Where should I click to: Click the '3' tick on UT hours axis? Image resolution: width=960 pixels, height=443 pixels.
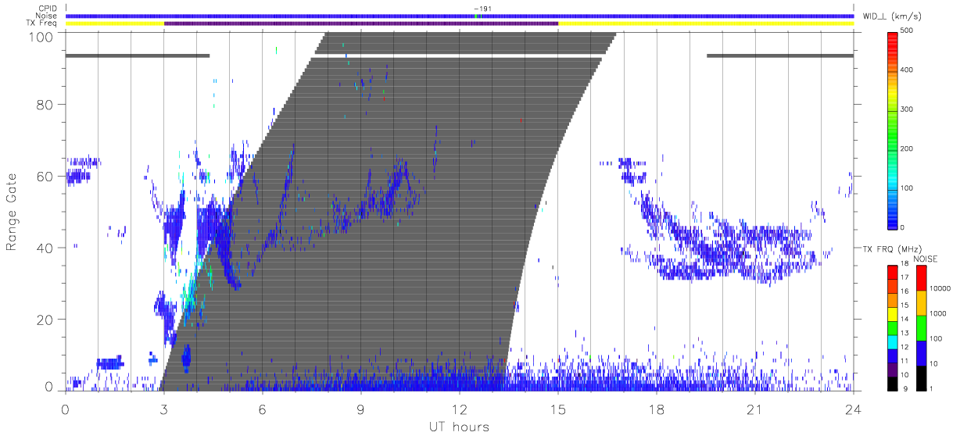pyautogui.click(x=164, y=409)
